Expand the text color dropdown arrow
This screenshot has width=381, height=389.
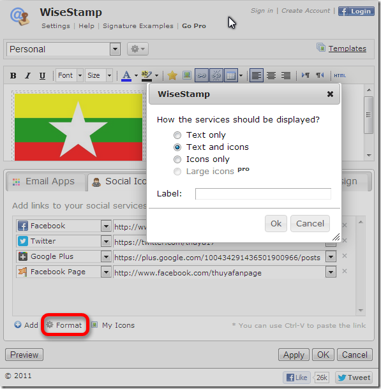(136, 76)
